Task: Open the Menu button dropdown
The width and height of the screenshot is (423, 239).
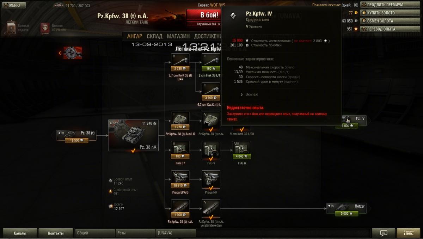Action: 14,5
